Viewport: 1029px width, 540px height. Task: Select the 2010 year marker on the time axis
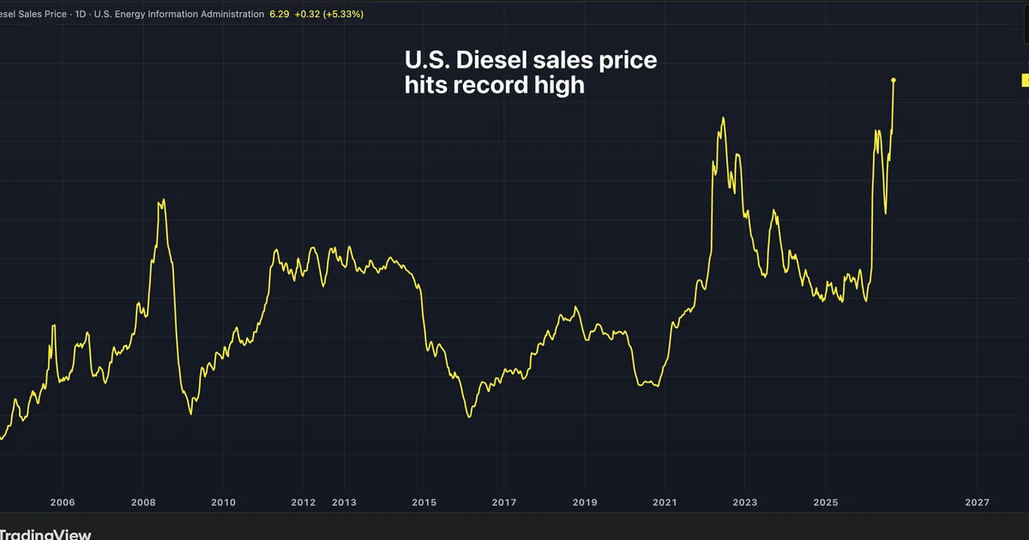tap(223, 502)
